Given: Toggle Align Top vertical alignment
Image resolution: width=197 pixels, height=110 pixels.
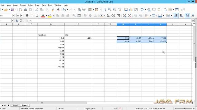Looking at the screenshot, I should [x=85, y=16].
